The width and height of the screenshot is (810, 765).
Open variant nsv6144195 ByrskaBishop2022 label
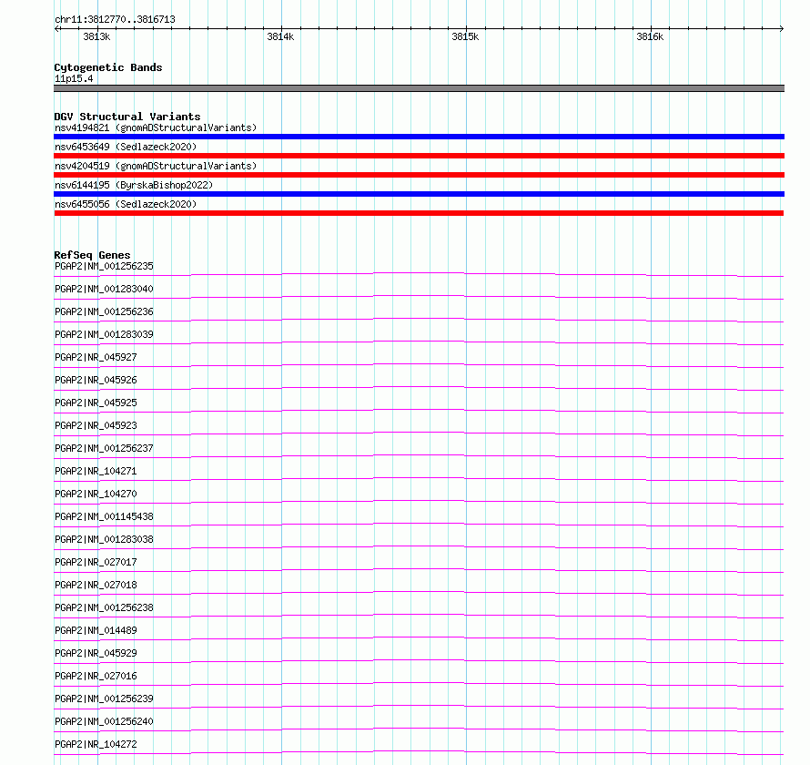point(134,185)
